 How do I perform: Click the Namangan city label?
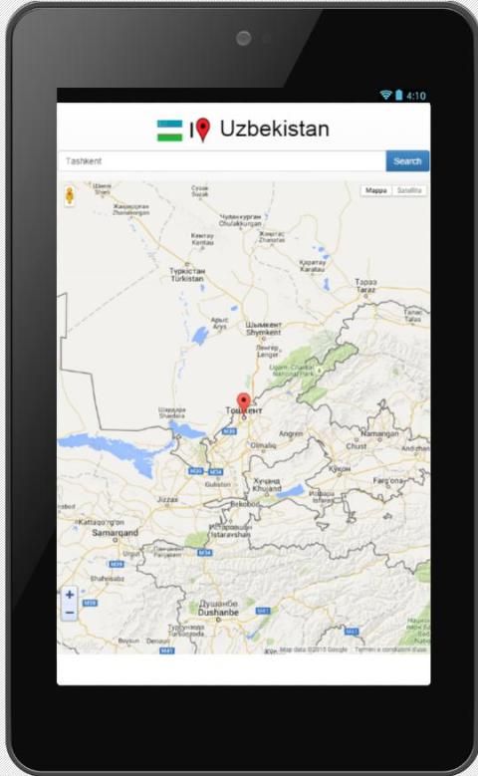(379, 434)
